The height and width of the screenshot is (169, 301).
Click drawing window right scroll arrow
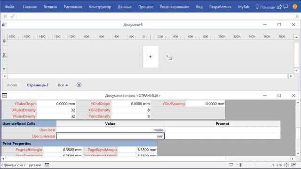pos(291,76)
